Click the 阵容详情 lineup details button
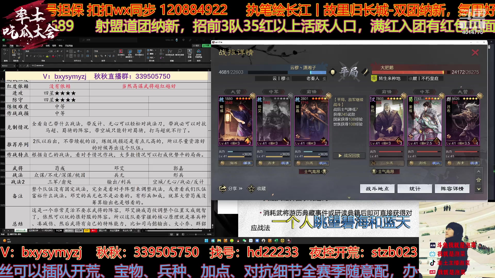The image size is (495, 278). click(452, 189)
